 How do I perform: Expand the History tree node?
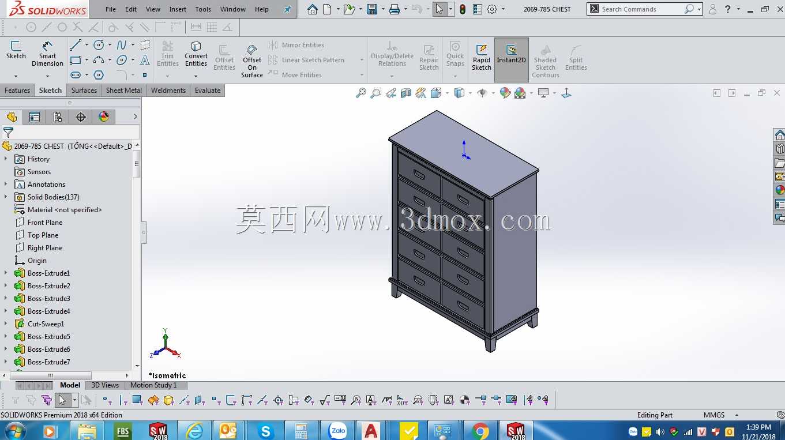[6, 159]
